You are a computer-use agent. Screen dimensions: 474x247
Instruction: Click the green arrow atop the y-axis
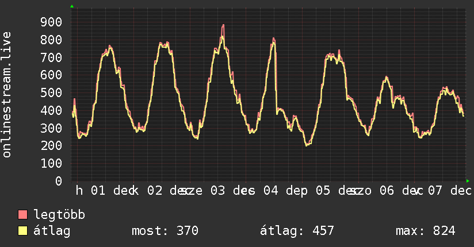click(72, 6)
